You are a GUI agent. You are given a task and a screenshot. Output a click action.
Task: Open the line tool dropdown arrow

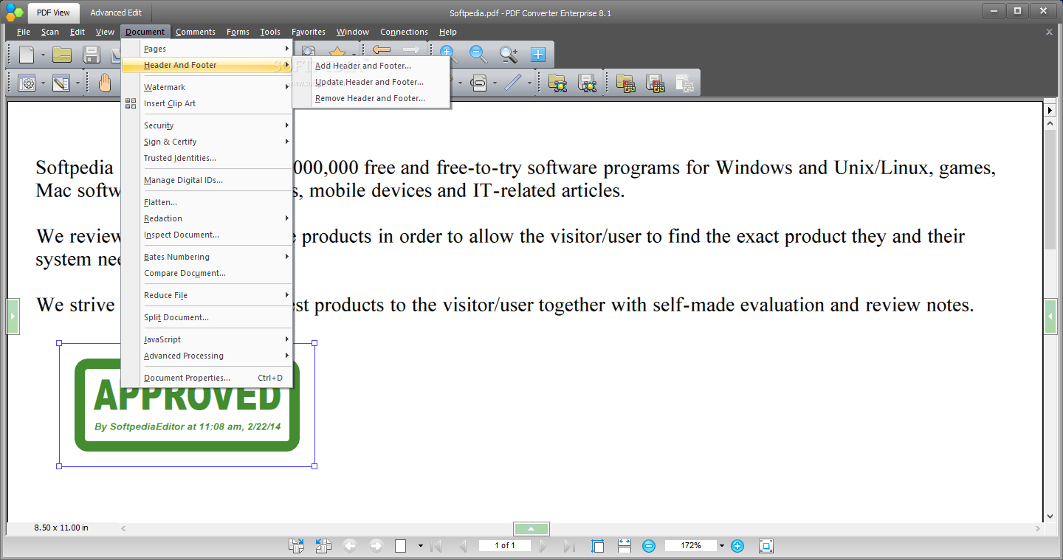(529, 83)
